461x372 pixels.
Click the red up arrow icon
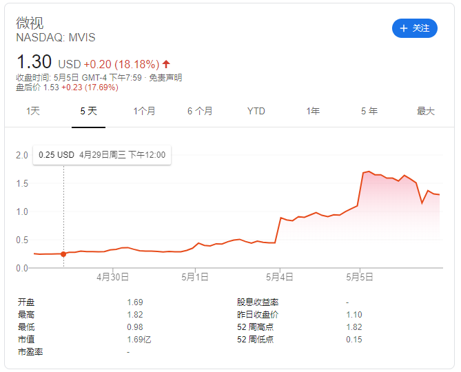pos(166,64)
